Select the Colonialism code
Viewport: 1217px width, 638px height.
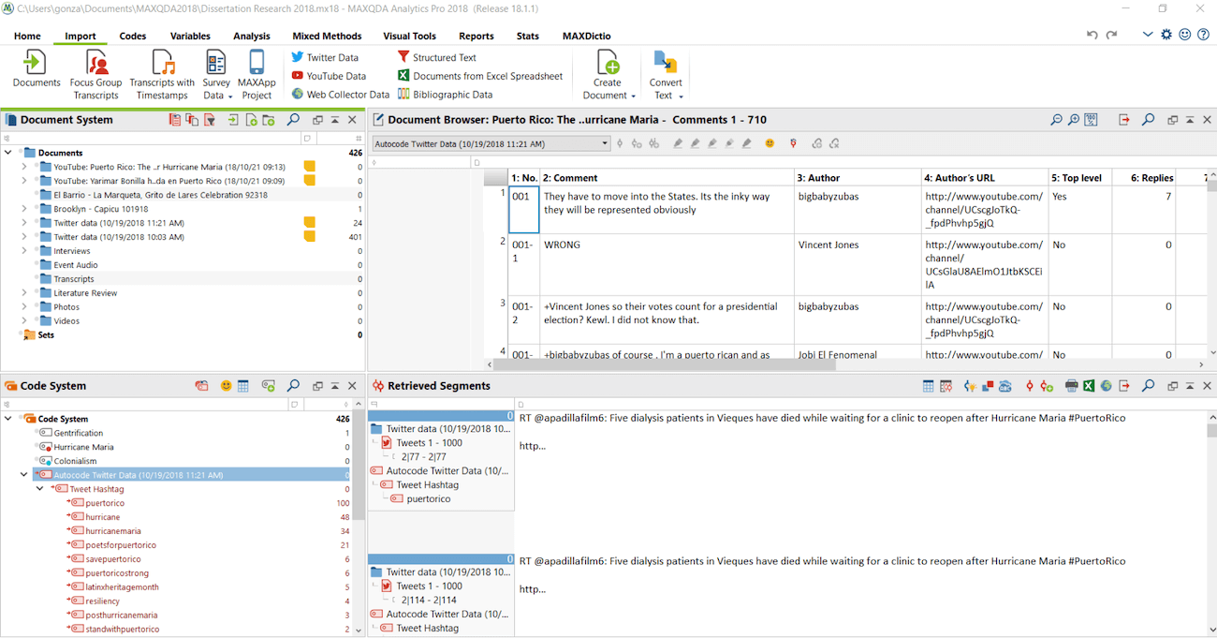(75, 461)
